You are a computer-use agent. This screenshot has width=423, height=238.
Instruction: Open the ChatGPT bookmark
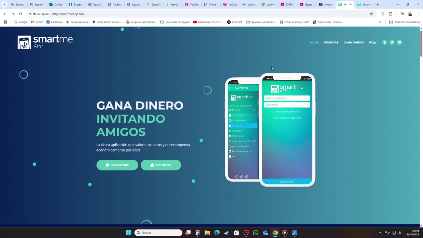[x=234, y=22]
